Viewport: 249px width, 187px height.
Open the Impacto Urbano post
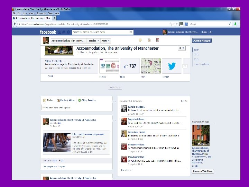pos(154,123)
